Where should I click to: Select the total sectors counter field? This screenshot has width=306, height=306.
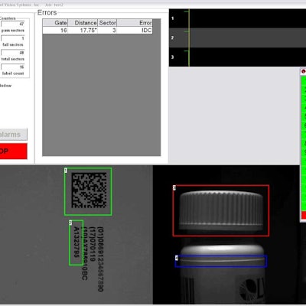tap(13, 53)
